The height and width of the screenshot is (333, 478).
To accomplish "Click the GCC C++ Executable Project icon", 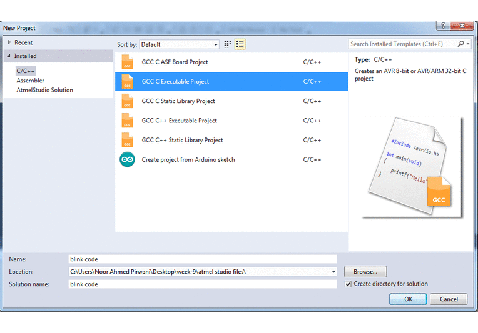I will 127,121.
